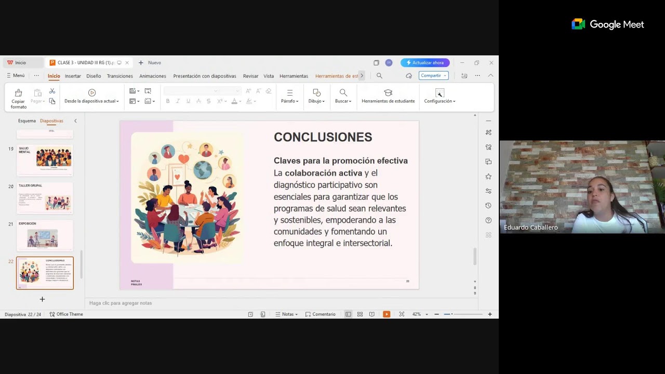Click the fit slide to window icon
This screenshot has height=374, width=665.
402,314
